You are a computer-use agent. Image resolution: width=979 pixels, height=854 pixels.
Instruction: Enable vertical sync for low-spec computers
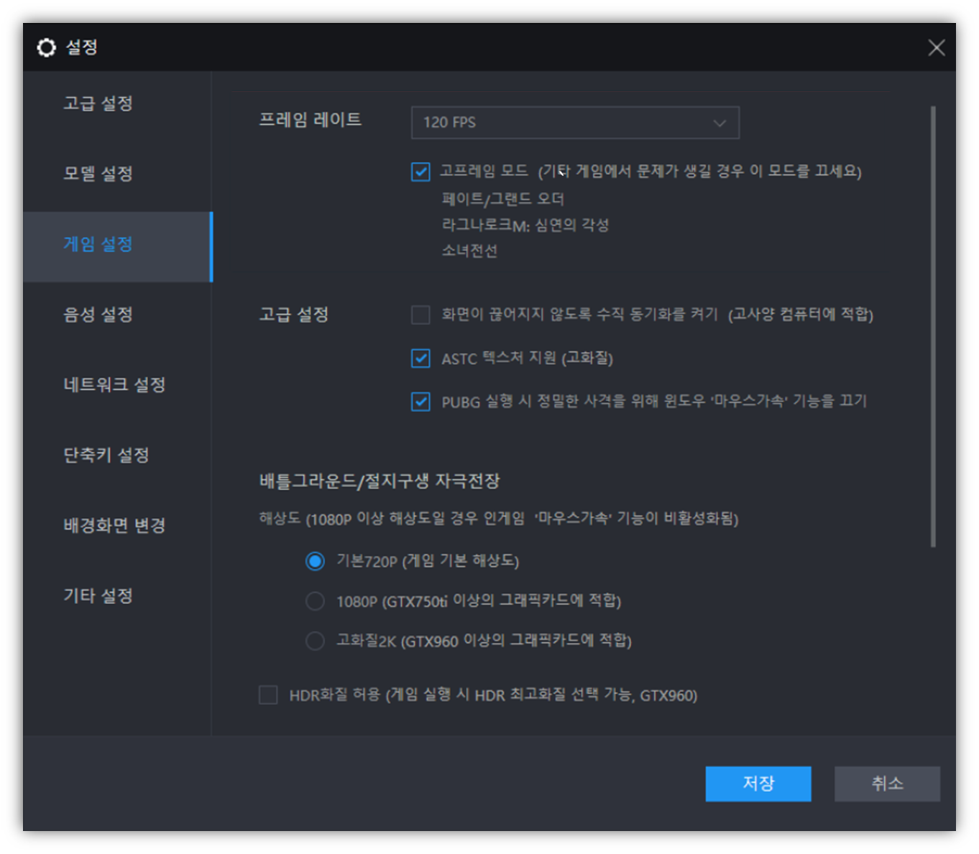click(420, 315)
